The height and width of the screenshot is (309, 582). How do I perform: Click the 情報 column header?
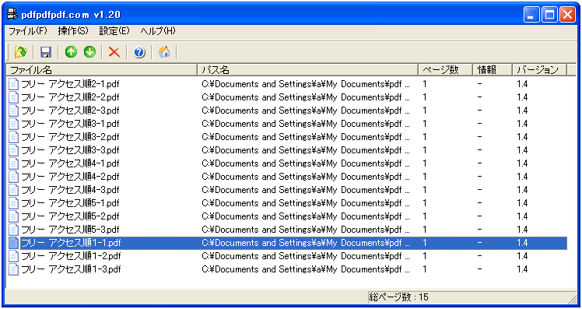pos(493,70)
